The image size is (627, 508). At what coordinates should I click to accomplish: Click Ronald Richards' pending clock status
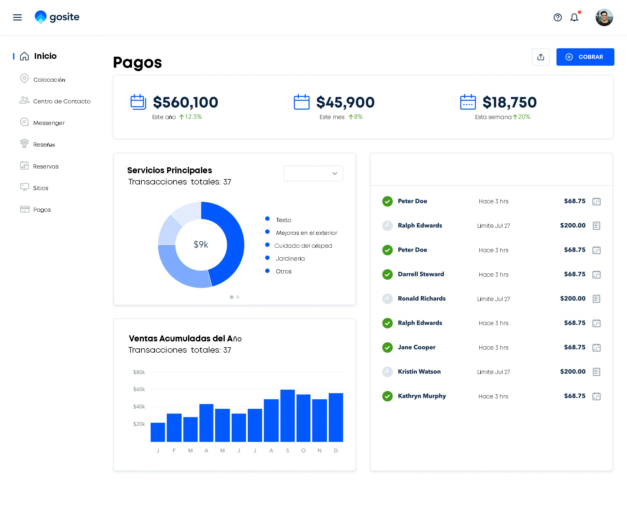(x=387, y=299)
